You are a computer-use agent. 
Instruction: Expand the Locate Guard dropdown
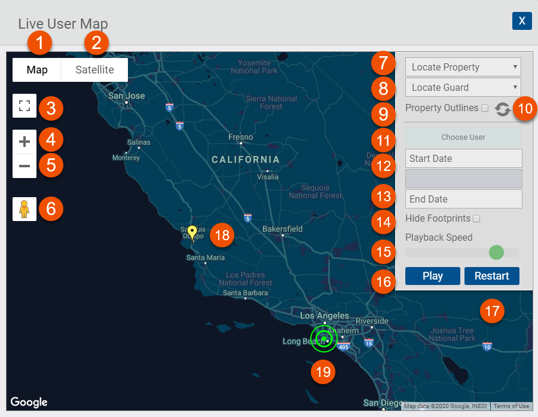(463, 87)
